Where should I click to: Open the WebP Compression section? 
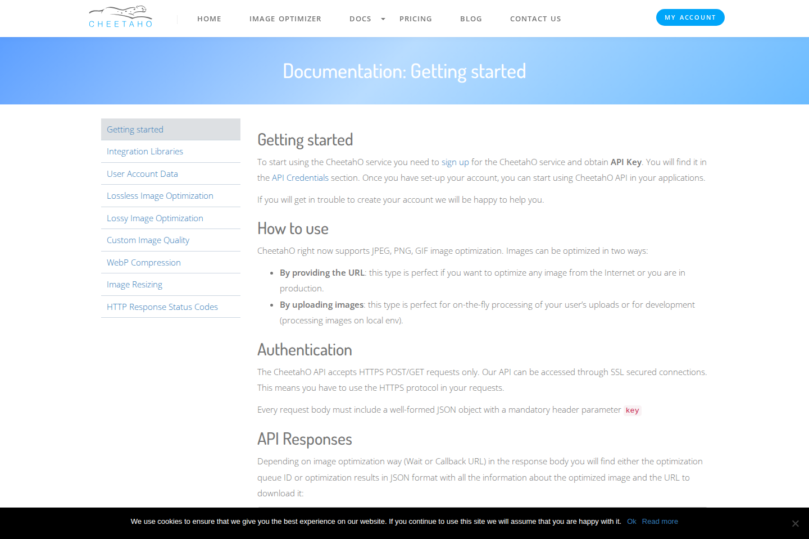pos(143,262)
